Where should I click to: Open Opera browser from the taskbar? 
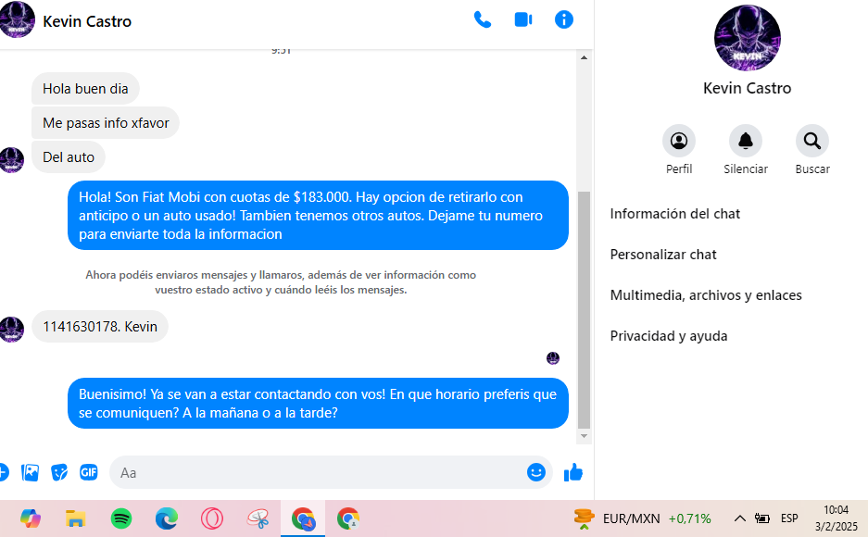coord(212,518)
